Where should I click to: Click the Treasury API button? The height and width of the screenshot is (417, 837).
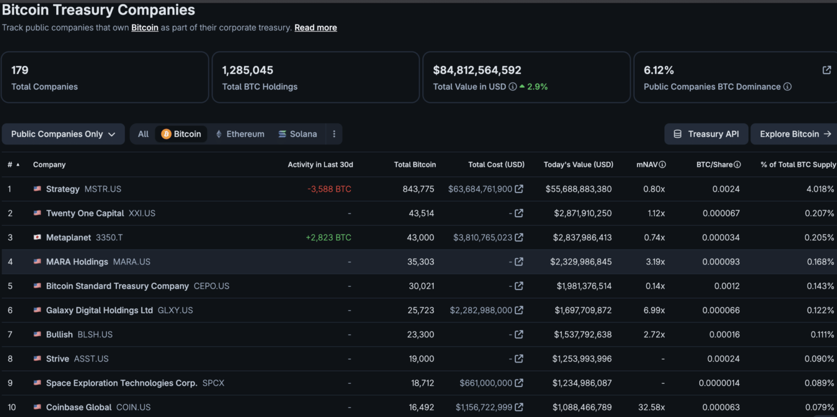(x=706, y=134)
